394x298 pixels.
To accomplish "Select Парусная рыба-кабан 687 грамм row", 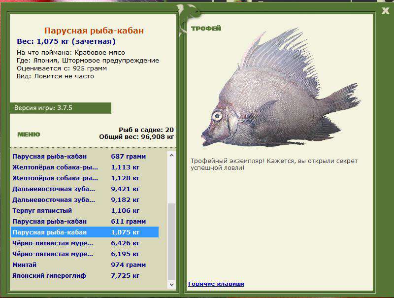I will tap(85, 156).
